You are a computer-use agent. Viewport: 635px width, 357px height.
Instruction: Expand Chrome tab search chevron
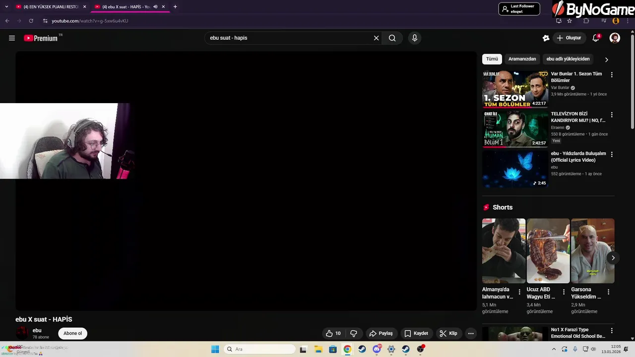[6, 7]
